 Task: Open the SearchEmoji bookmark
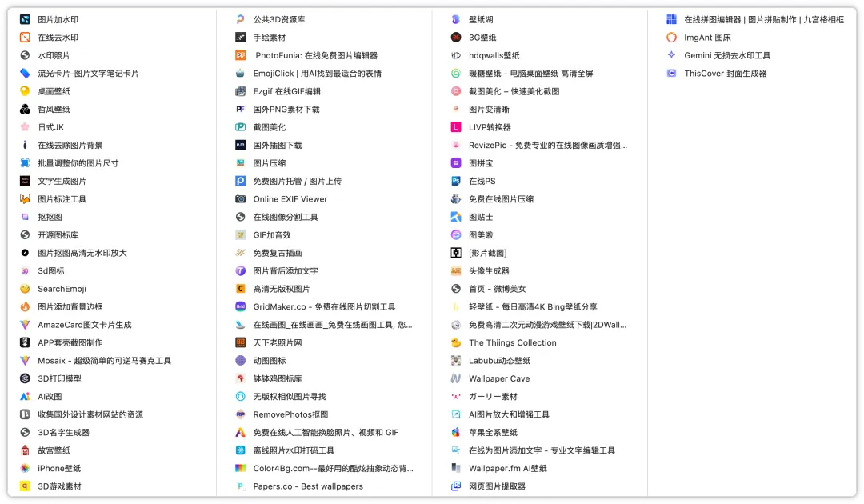[x=62, y=289]
